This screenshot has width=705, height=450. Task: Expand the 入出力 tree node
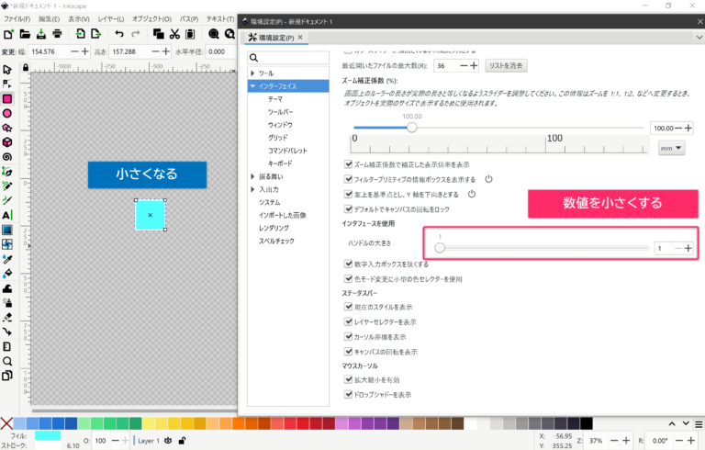pos(252,189)
